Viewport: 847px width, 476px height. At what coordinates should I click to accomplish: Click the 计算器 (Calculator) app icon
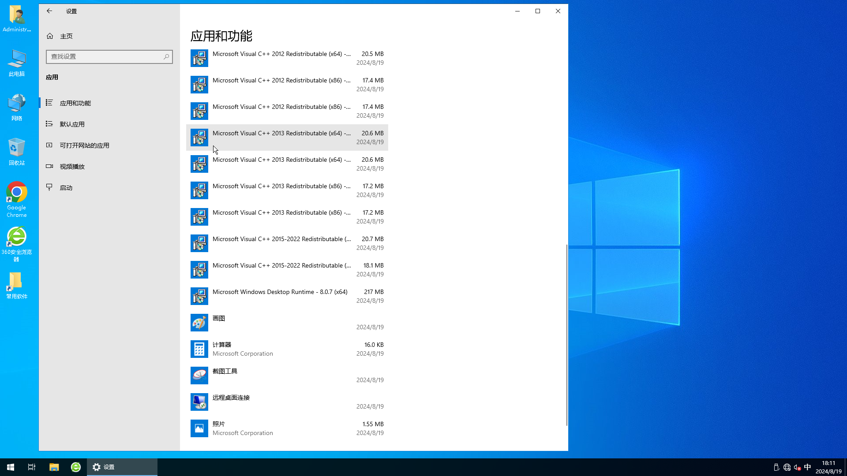coord(199,349)
